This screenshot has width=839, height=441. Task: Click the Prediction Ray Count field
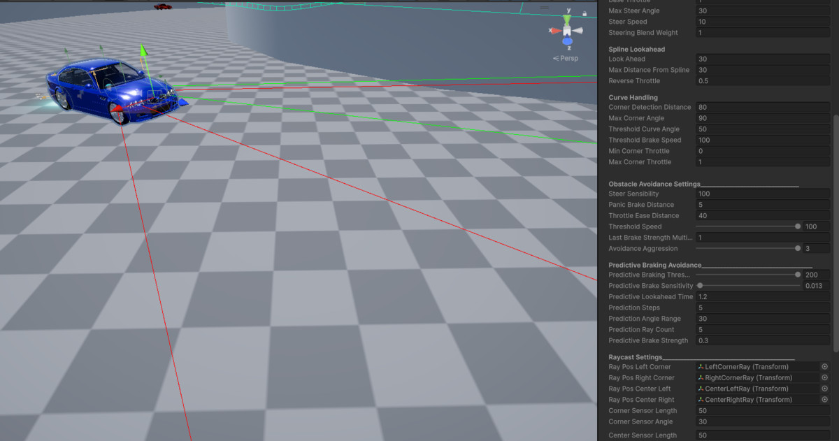(x=763, y=330)
